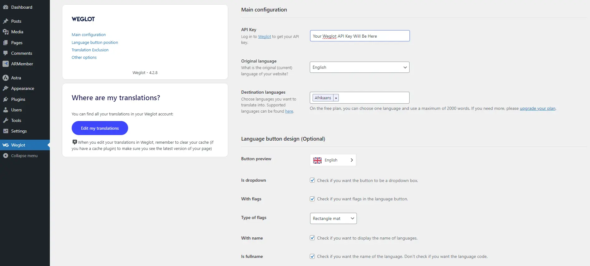Viewport: 590px width, 266px height.
Task: Follow the Weglot login link
Action: [264, 36]
